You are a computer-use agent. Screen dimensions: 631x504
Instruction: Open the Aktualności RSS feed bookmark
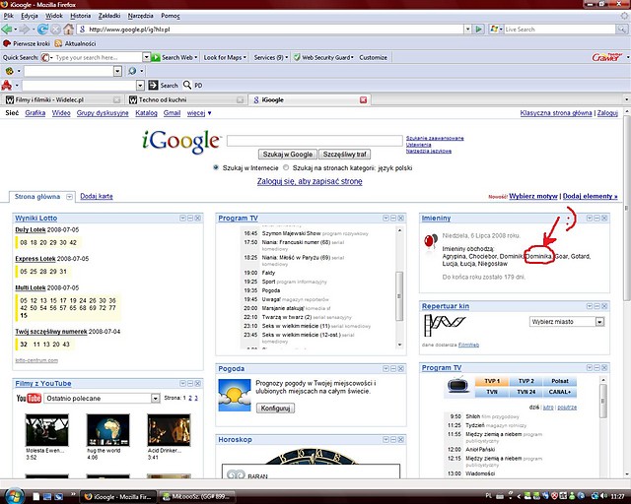pos(75,43)
